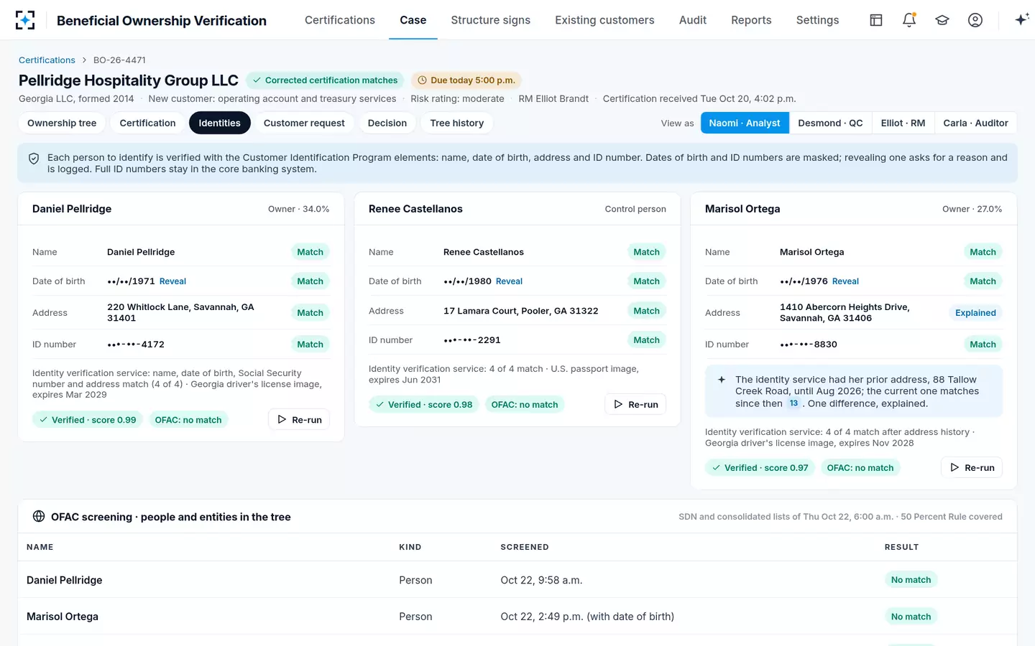Re-run verification for Renee Castellanos
This screenshot has height=646, width=1035.
pos(635,404)
